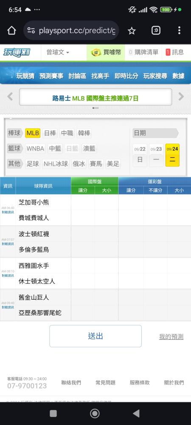This screenshot has width=191, height=425.
Task: Select the MLB league filter
Action: pyautogui.click(x=33, y=133)
